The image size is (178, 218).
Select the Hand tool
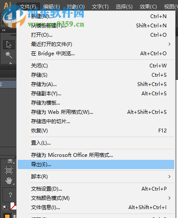click(9, 181)
